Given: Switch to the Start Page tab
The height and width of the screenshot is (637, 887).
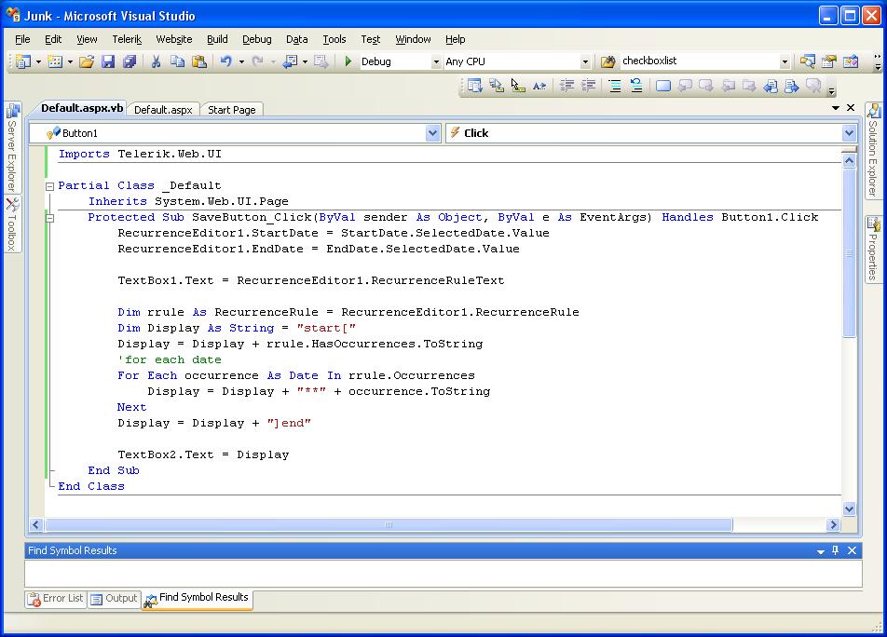Looking at the screenshot, I should coord(231,110).
